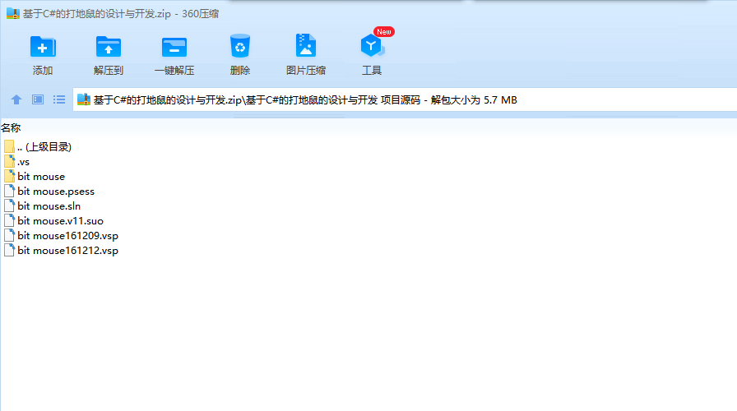Click the folder icon of bit mouse
737x411 pixels.
(9, 177)
